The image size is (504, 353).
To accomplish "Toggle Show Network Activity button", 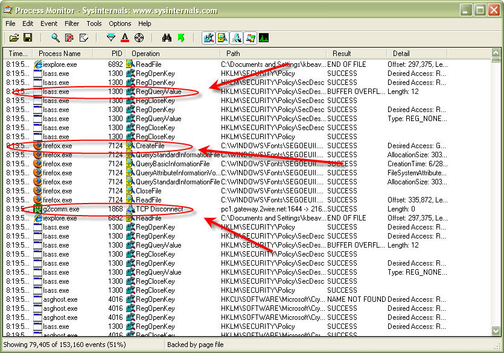I will tap(236, 38).
